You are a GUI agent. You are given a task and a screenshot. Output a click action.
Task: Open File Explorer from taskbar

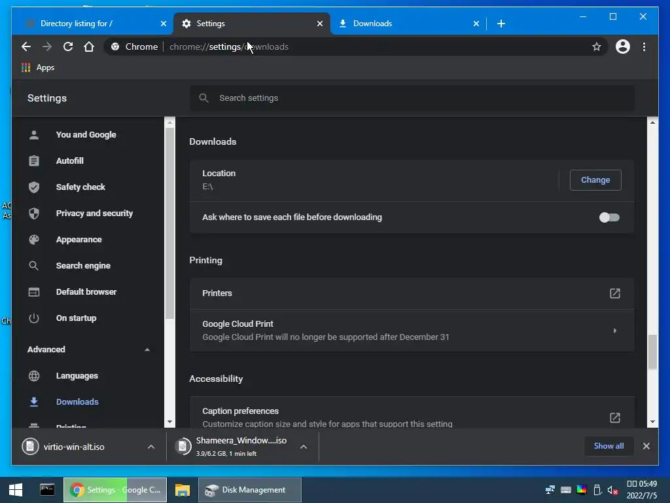click(183, 490)
